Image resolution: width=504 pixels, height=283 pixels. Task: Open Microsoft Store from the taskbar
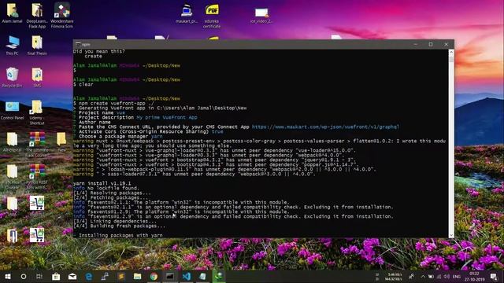pos(56,276)
